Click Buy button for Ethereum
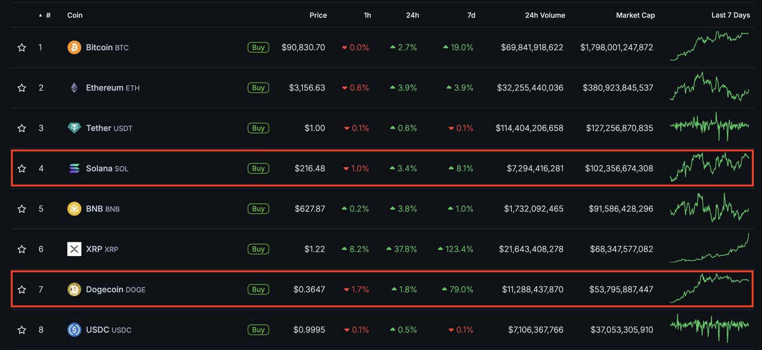762x350 pixels. tap(258, 87)
